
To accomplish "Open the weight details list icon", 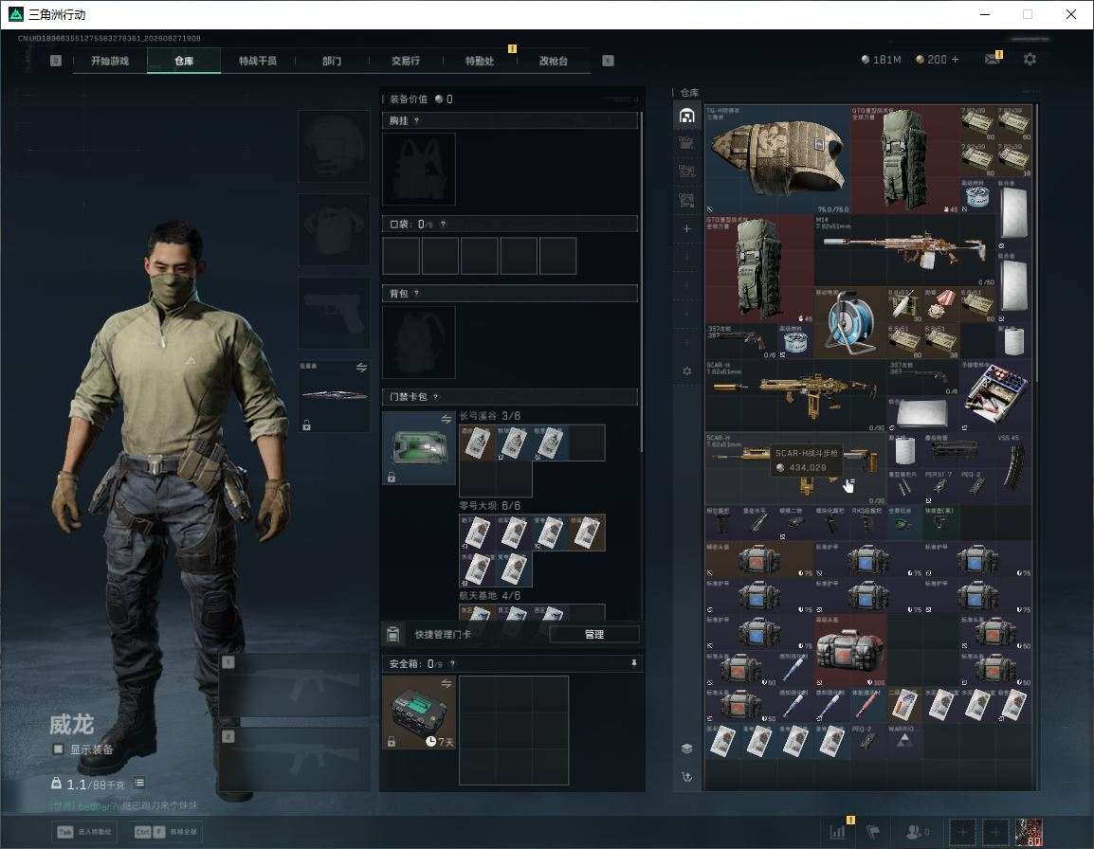I will pyautogui.click(x=139, y=784).
